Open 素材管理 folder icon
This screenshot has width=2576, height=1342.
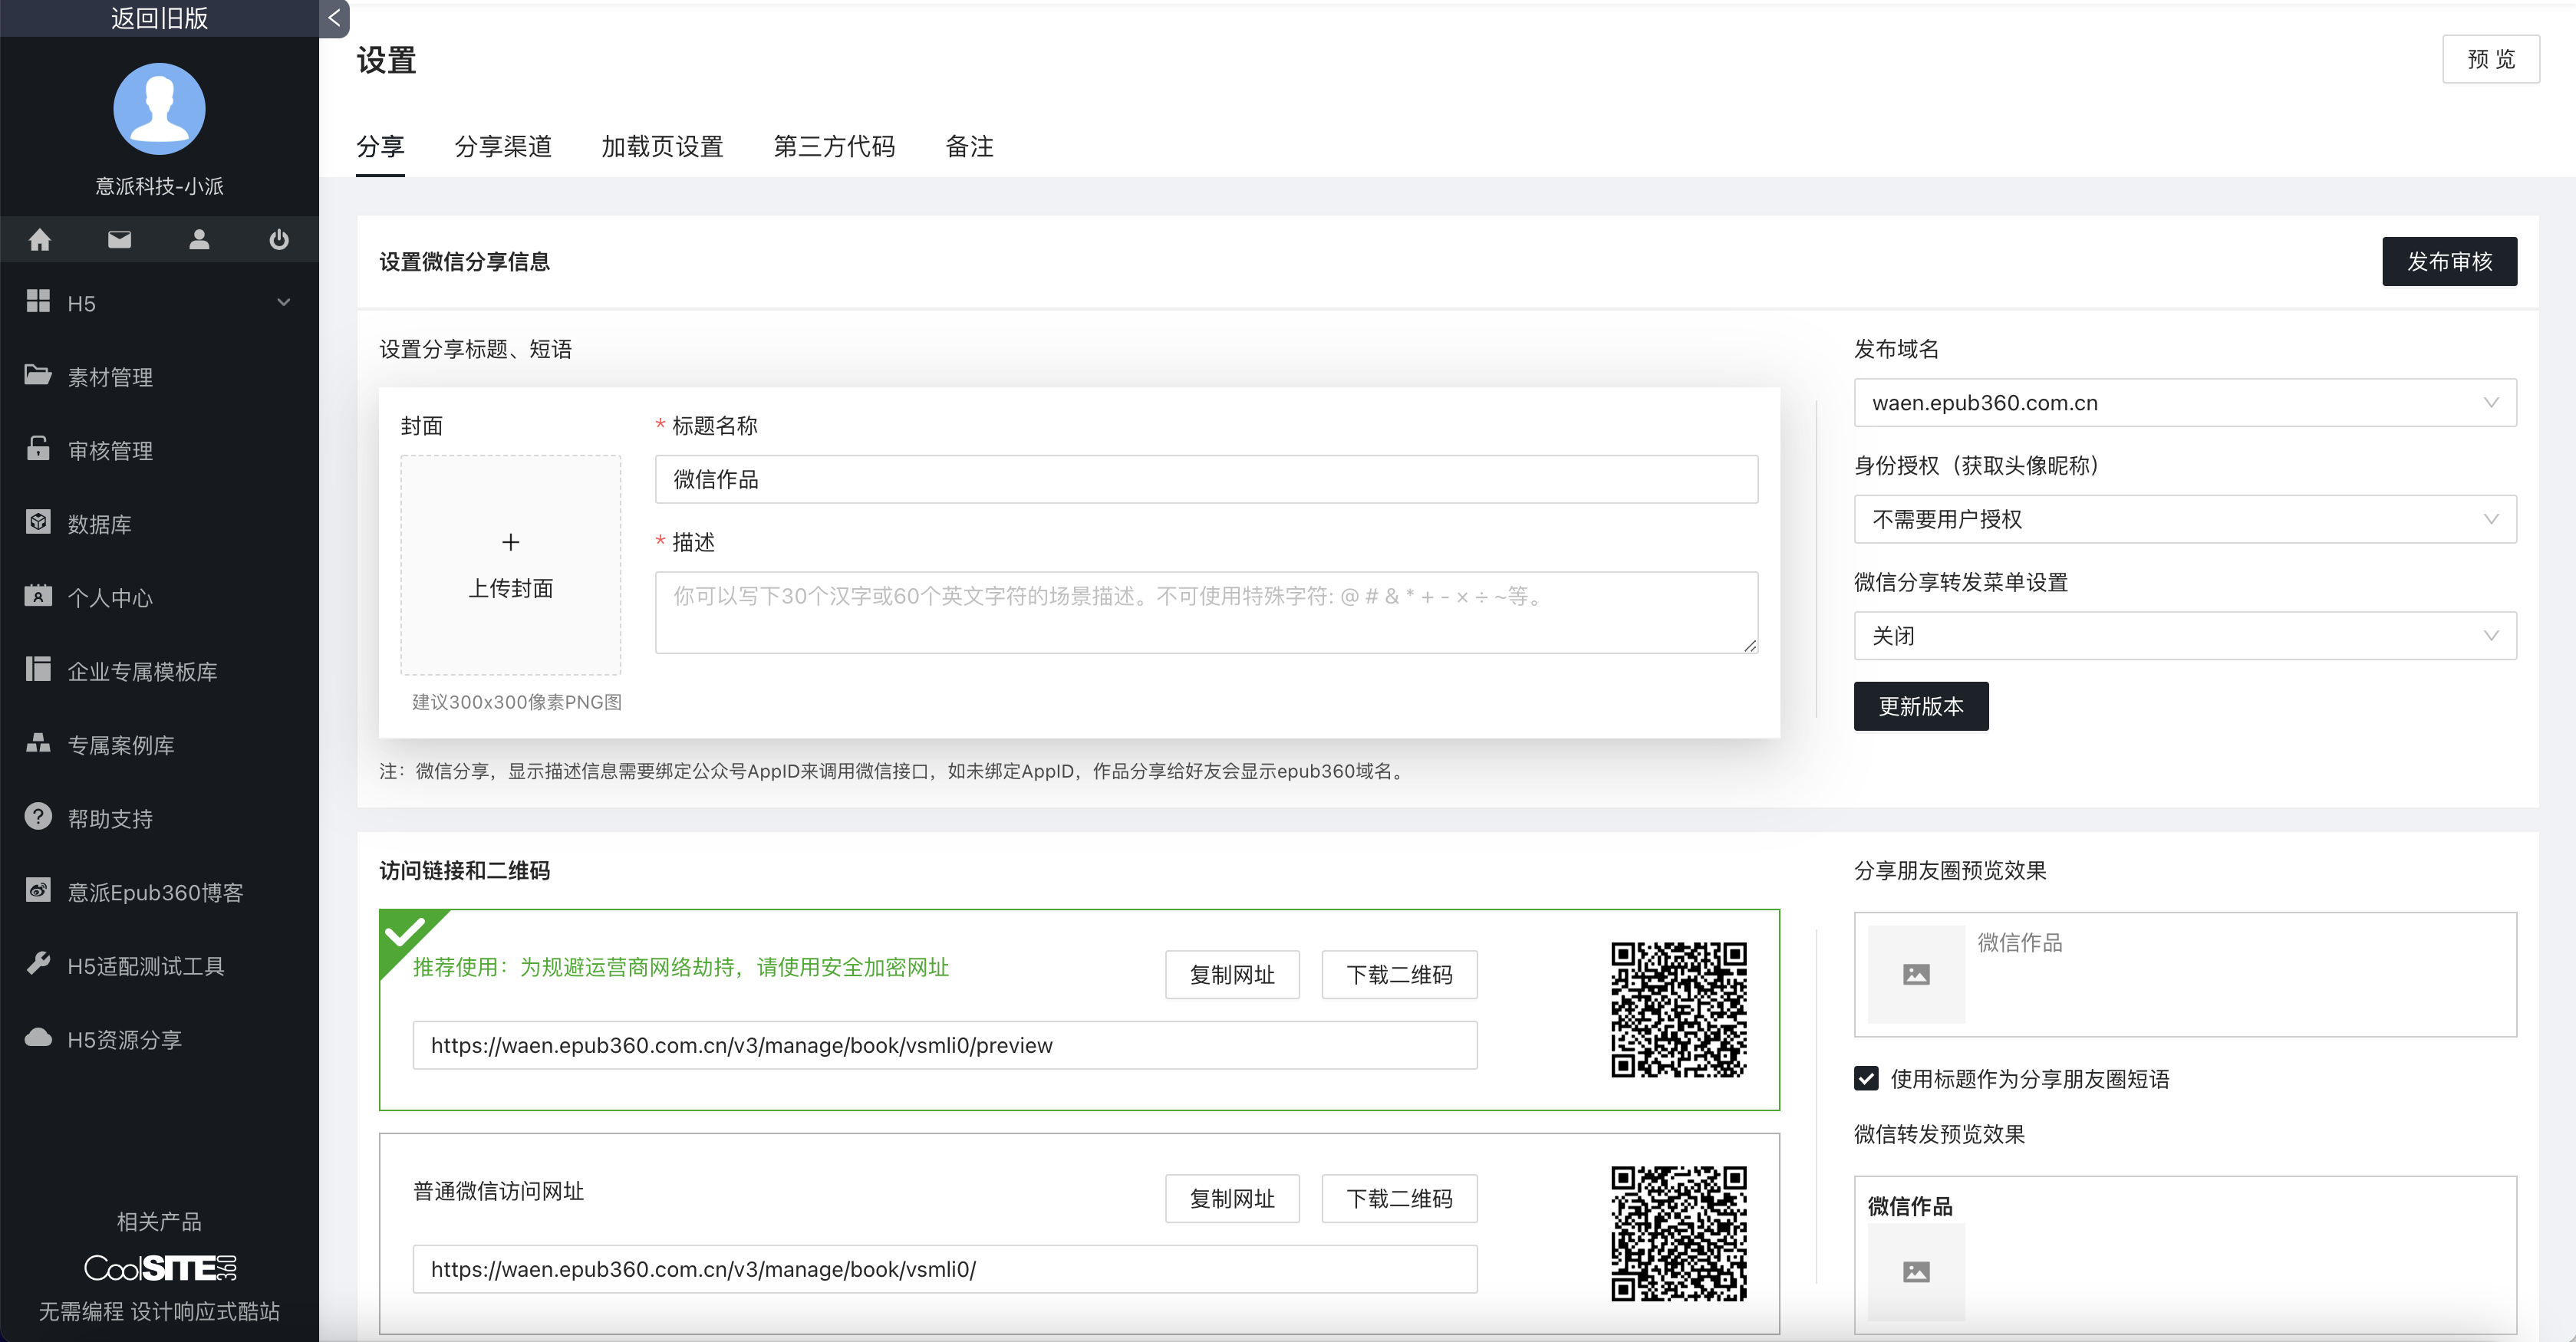tap(38, 375)
